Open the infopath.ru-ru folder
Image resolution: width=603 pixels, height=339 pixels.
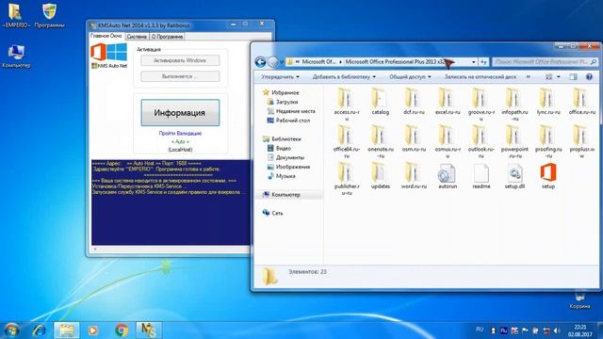pyautogui.click(x=514, y=103)
